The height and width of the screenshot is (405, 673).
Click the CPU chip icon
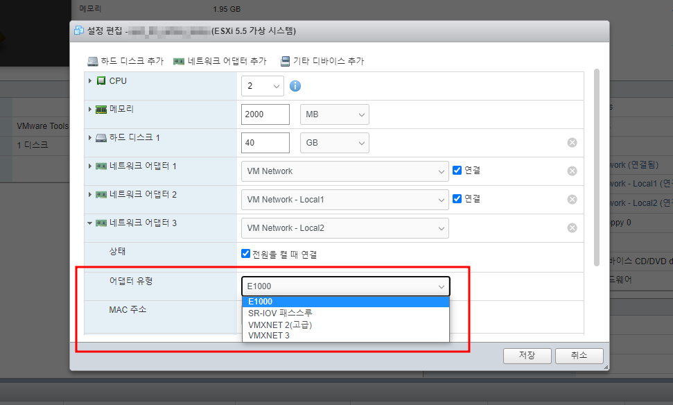pos(101,80)
